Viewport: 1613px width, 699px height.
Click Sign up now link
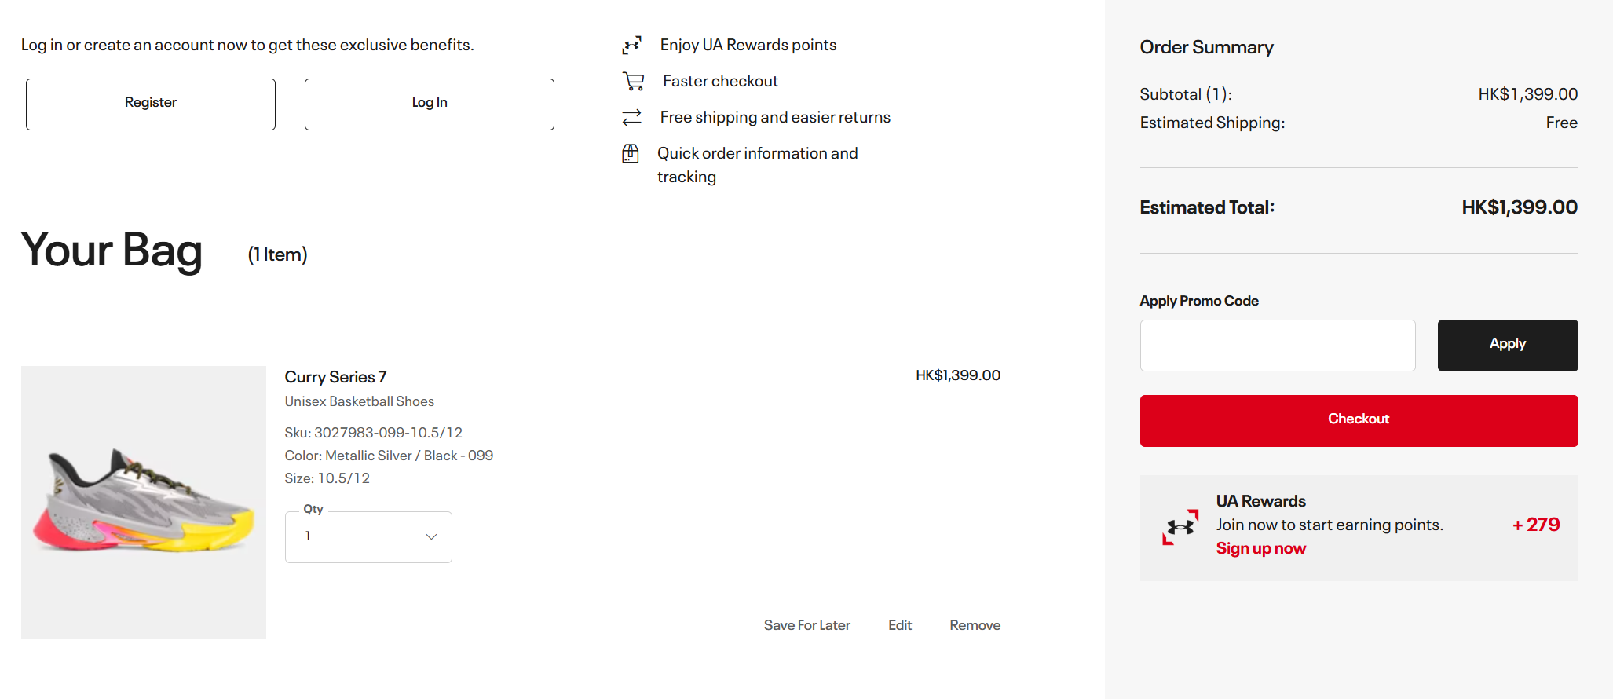click(1260, 549)
